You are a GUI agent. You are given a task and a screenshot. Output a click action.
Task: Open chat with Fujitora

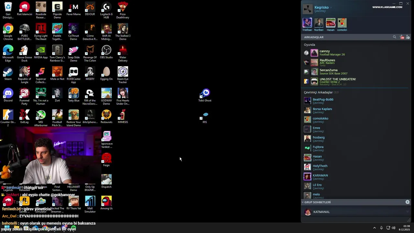coord(356,148)
